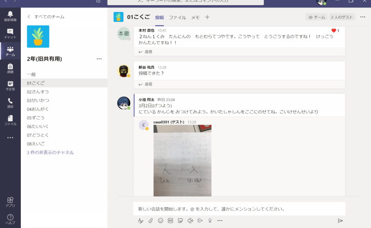Open more options for 2年(旧共有用) team
Image resolution: width=371 pixels, height=228 pixels.
(99, 59)
